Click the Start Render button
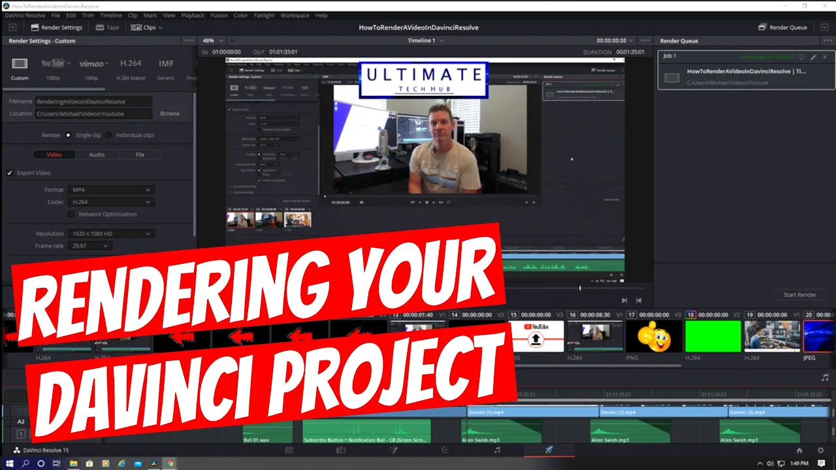836x470 pixels. [x=799, y=295]
